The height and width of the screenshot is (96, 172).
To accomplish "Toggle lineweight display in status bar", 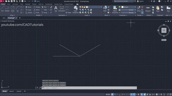I will 139,94.
